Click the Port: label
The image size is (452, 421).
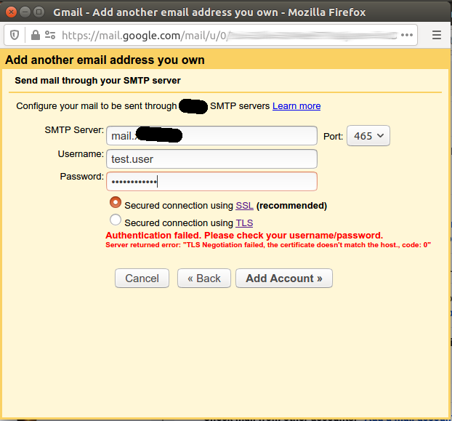tap(333, 137)
